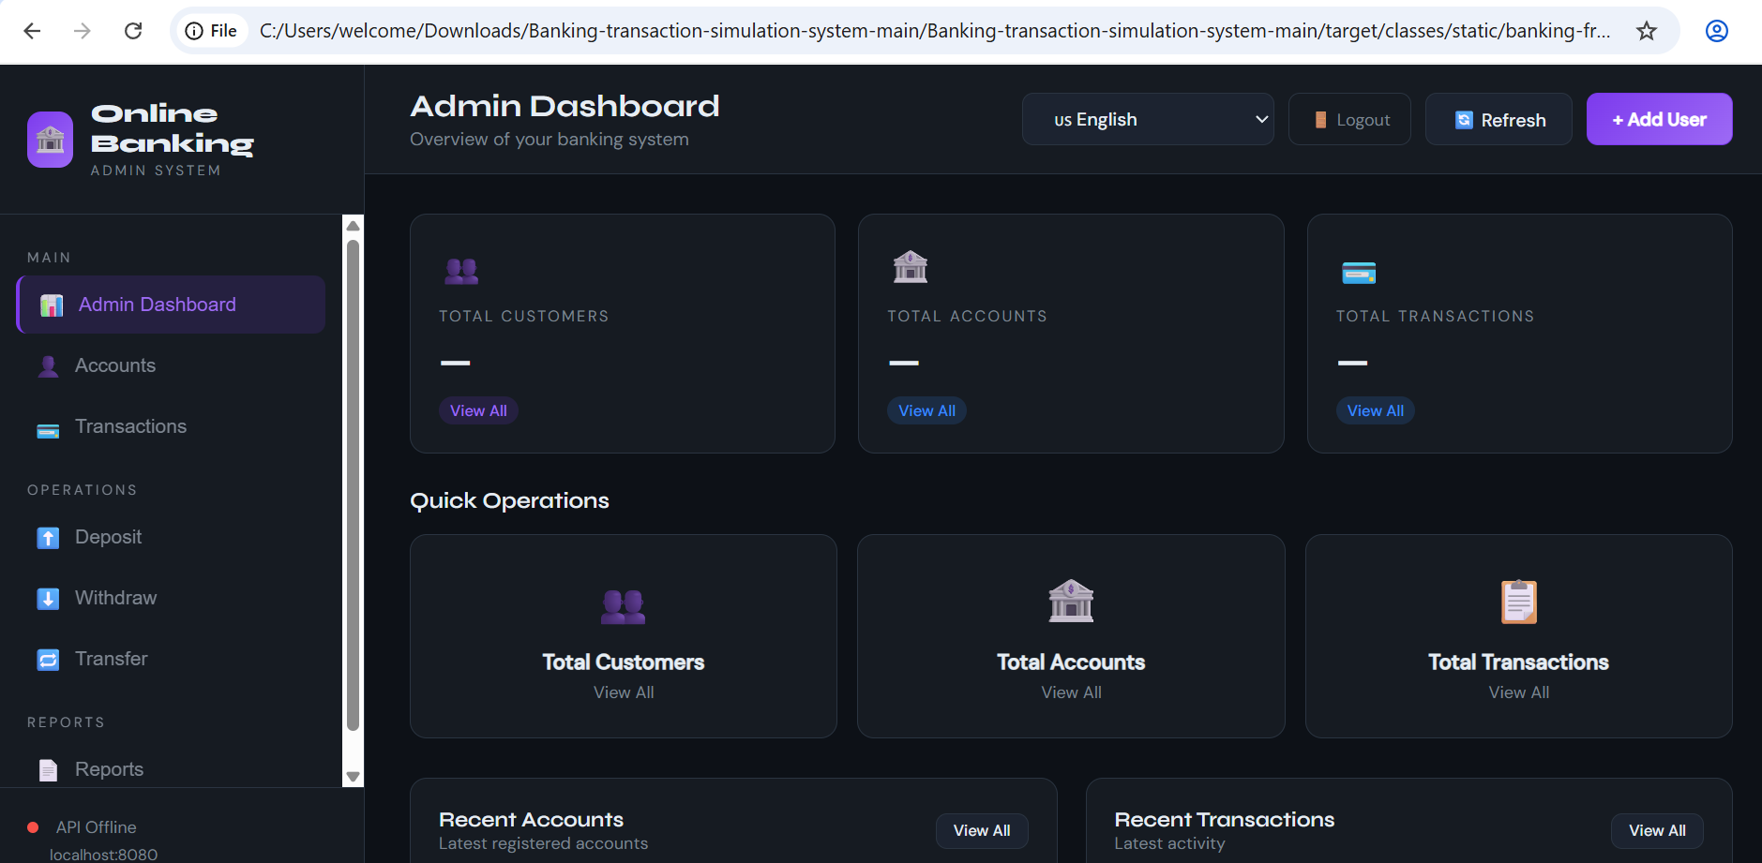Viewport: 1762px width, 863px height.
Task: Click the 'ADMIN SYSTEM' label under logo
Action: [x=156, y=171]
